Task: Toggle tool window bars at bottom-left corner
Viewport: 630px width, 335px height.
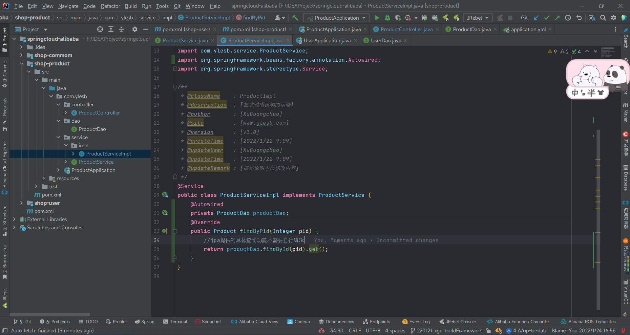Action: click(5, 331)
